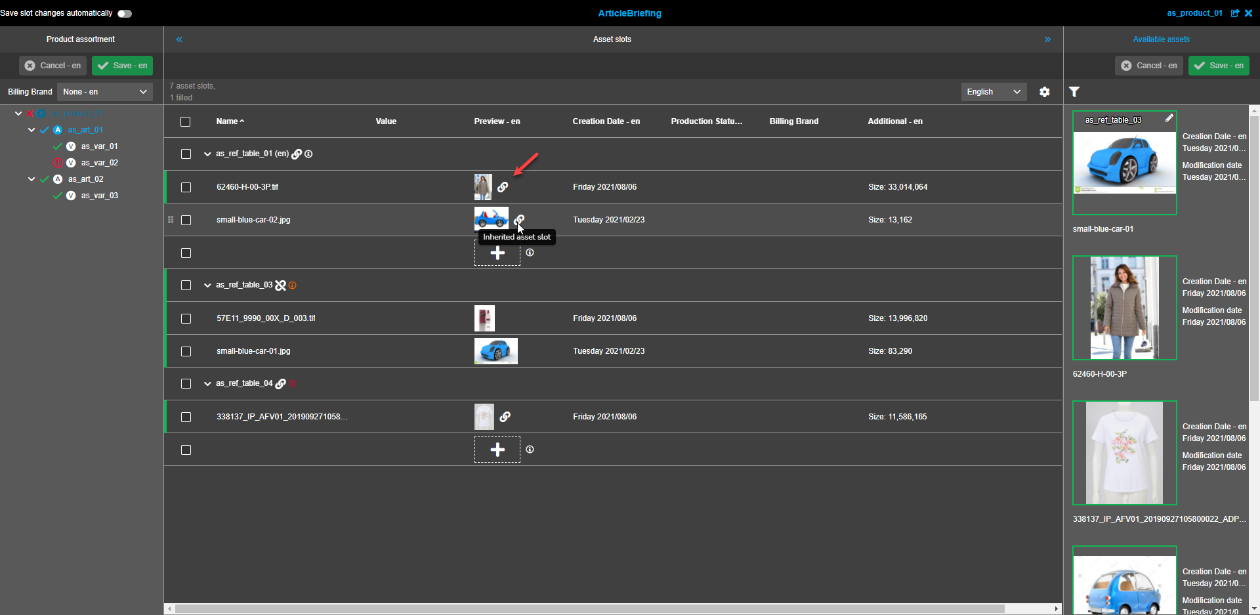Screen dimensions: 1260x615
Task: Enable Save slot changes automatically toggle
Action: pos(124,12)
